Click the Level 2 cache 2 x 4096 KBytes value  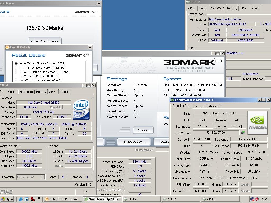78,161
